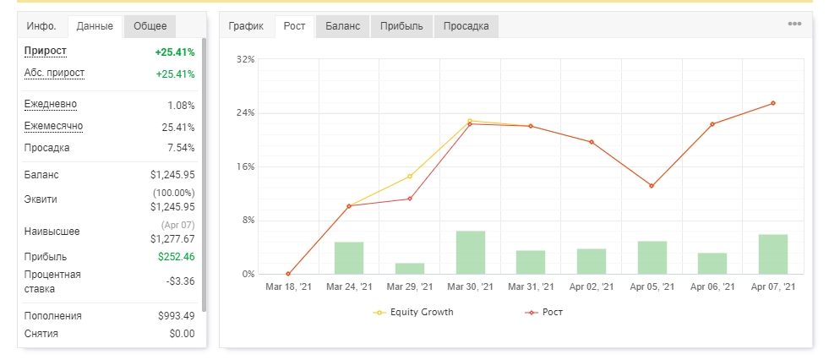The width and height of the screenshot is (840, 360).
Task: Open the График chart tab
Action: click(246, 26)
